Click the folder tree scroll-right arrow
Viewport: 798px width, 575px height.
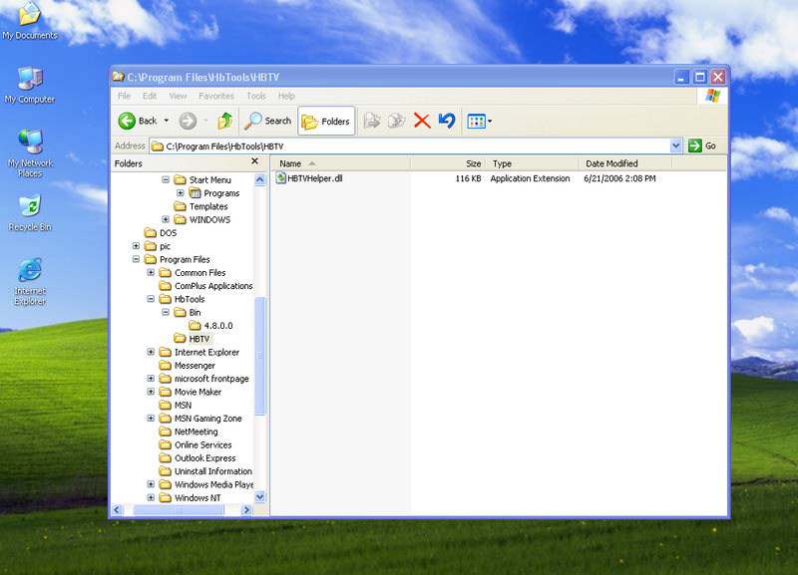pos(246,509)
